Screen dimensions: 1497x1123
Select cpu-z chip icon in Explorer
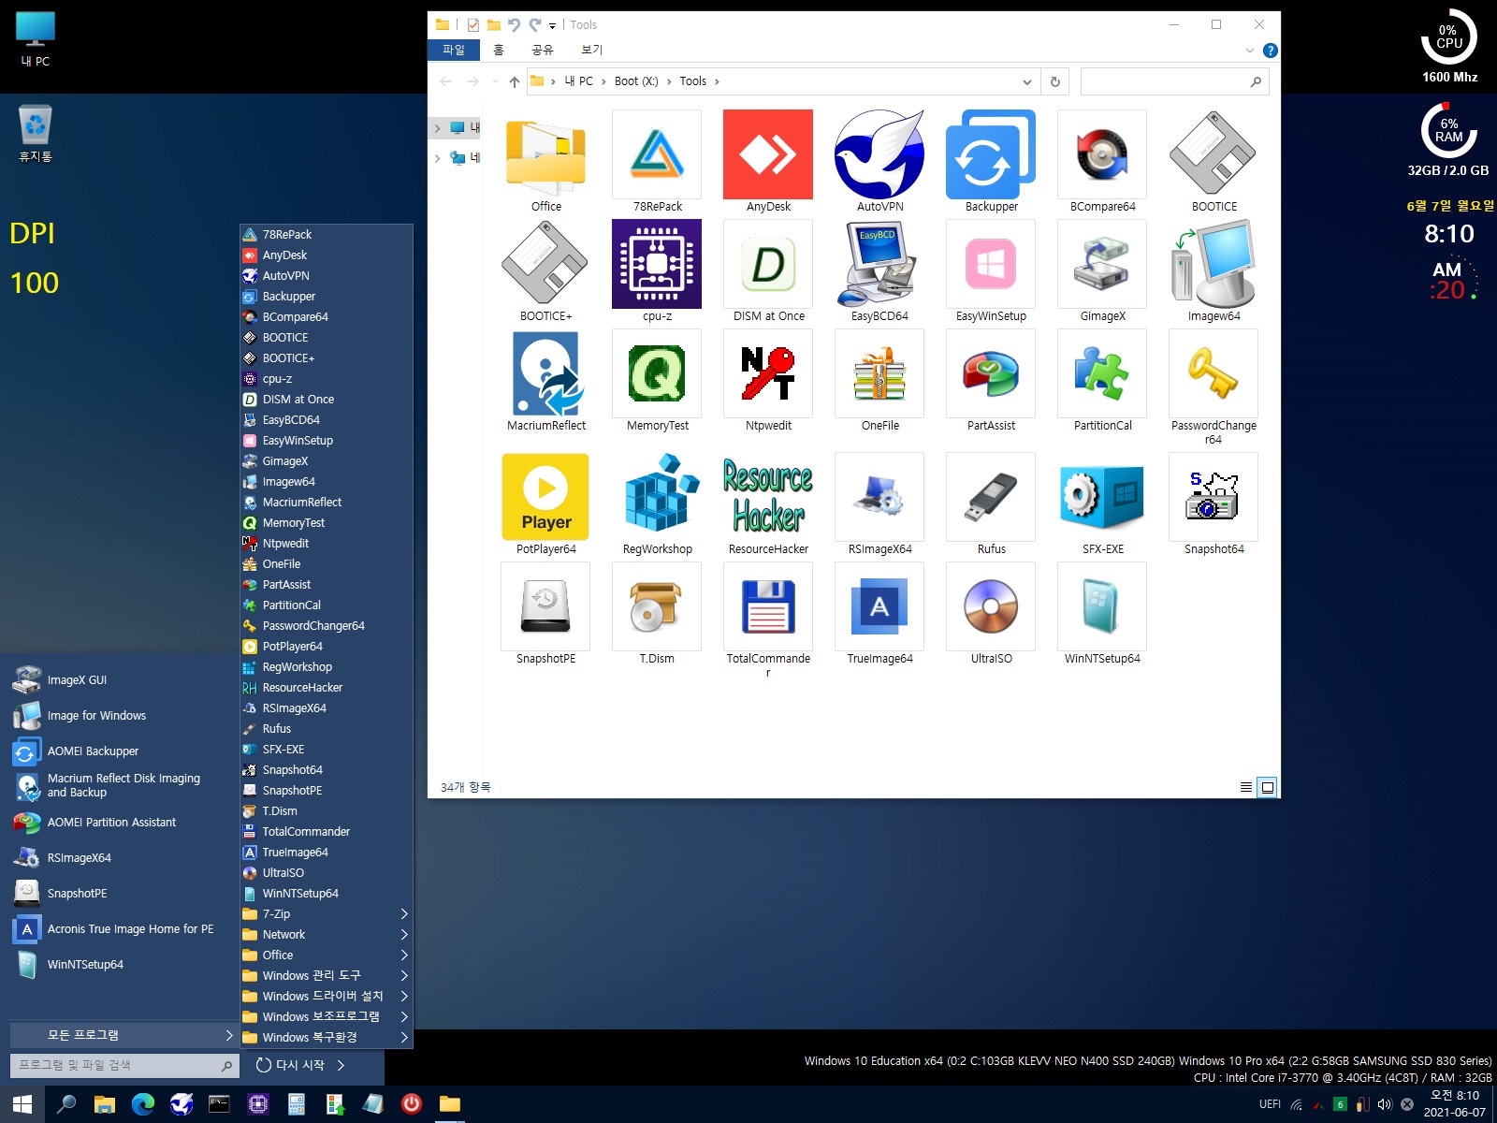click(657, 264)
